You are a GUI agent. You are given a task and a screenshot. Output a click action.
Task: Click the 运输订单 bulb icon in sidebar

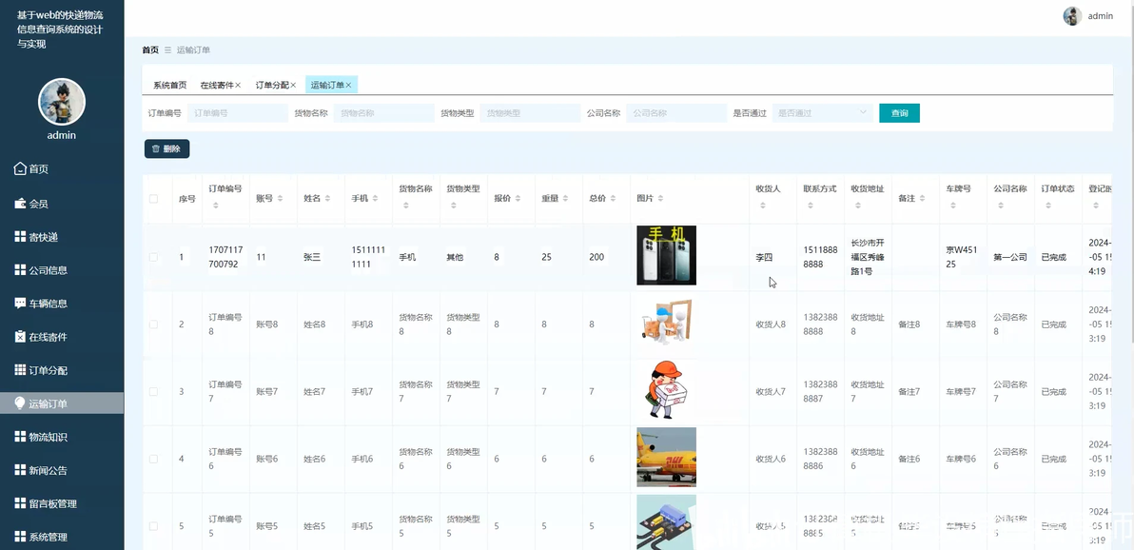click(20, 403)
